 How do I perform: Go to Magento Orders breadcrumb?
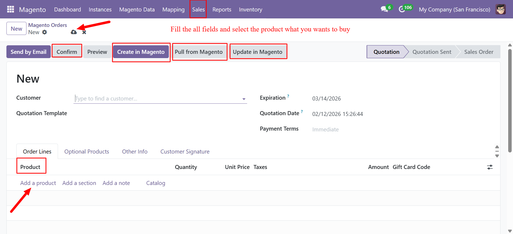pos(48,25)
